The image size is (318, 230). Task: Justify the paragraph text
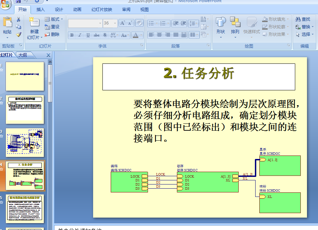176,35
